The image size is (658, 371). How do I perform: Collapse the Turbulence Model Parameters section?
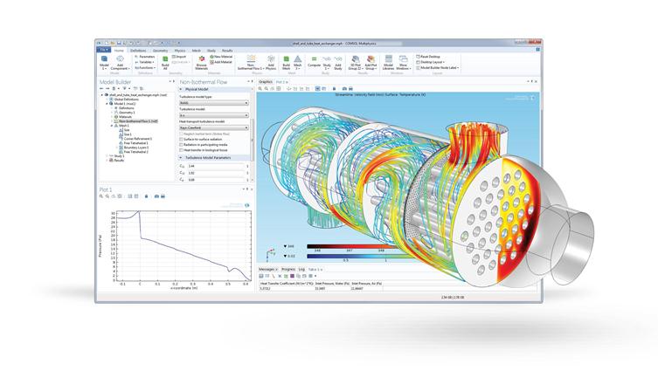180,157
